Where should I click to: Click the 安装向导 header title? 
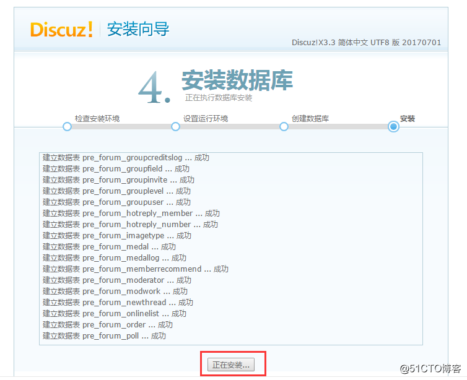point(138,29)
